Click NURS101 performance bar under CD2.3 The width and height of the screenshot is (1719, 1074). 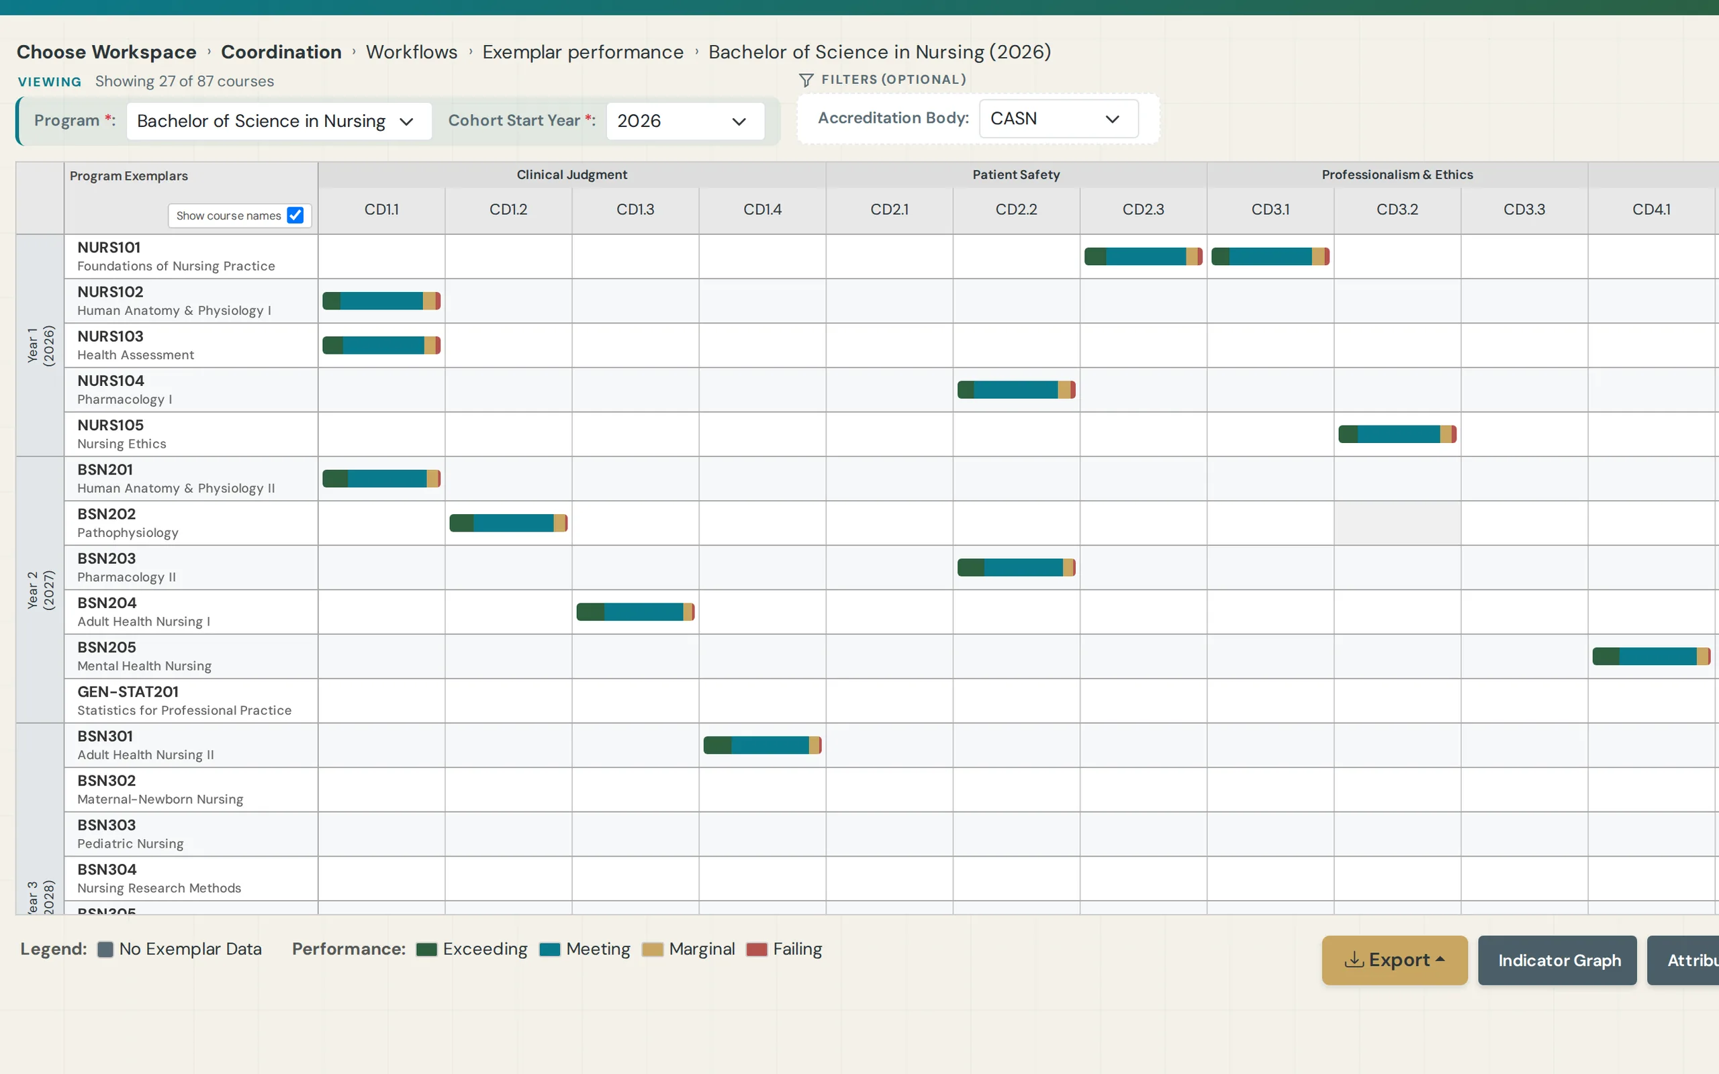(1143, 256)
